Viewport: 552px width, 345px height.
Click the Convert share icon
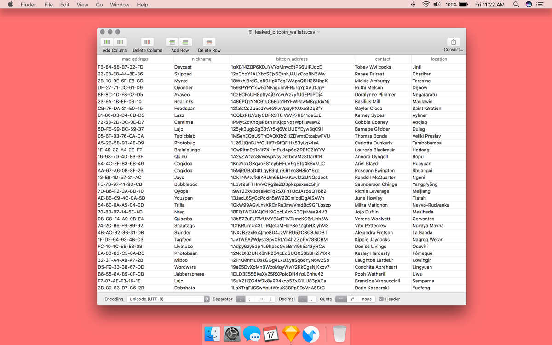[x=453, y=42]
